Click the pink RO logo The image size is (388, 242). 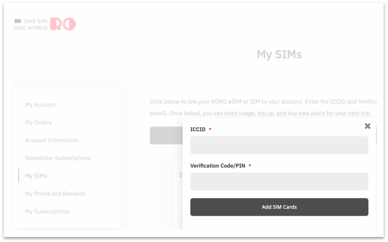63,24
